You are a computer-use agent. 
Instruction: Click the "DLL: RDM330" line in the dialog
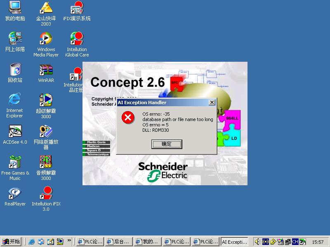tap(156, 130)
